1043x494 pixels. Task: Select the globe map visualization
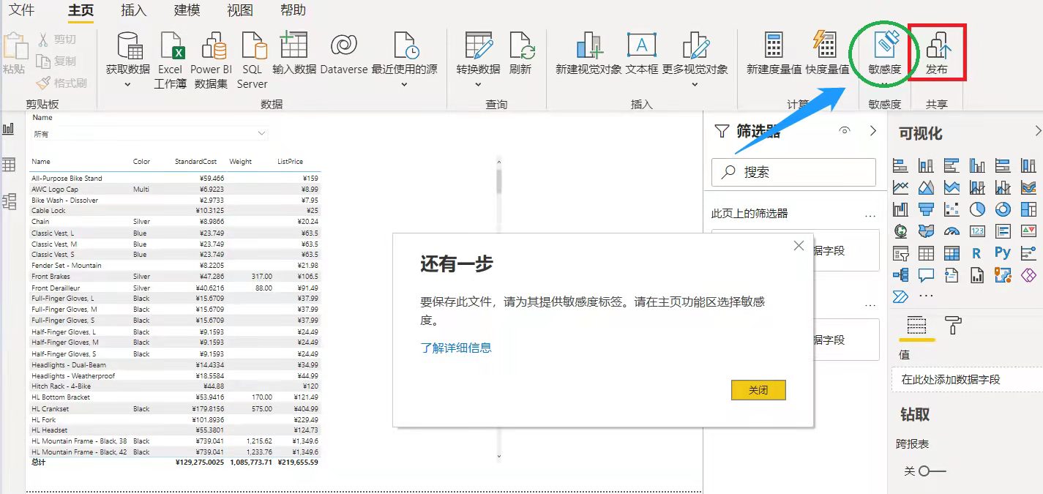coord(900,231)
